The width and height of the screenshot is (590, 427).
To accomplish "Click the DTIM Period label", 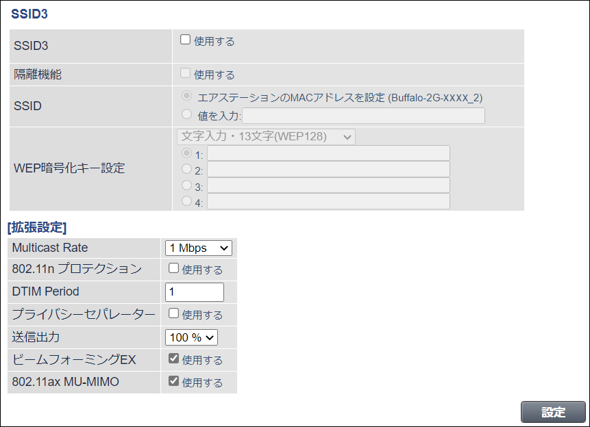I will (x=45, y=292).
